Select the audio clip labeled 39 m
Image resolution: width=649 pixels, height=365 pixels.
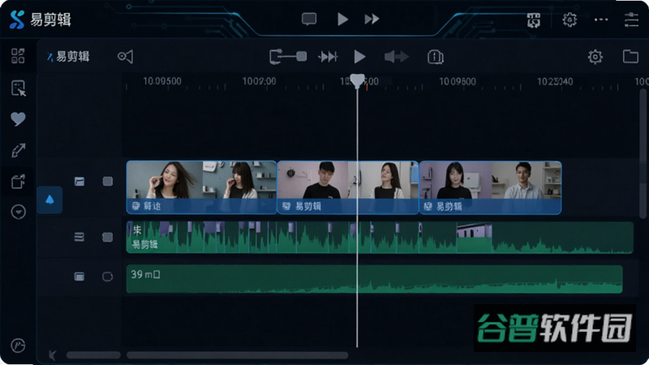point(374,279)
